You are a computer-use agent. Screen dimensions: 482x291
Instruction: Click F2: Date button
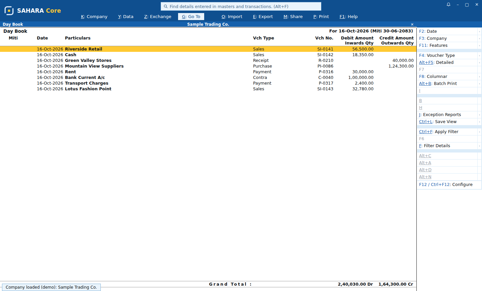(447, 31)
